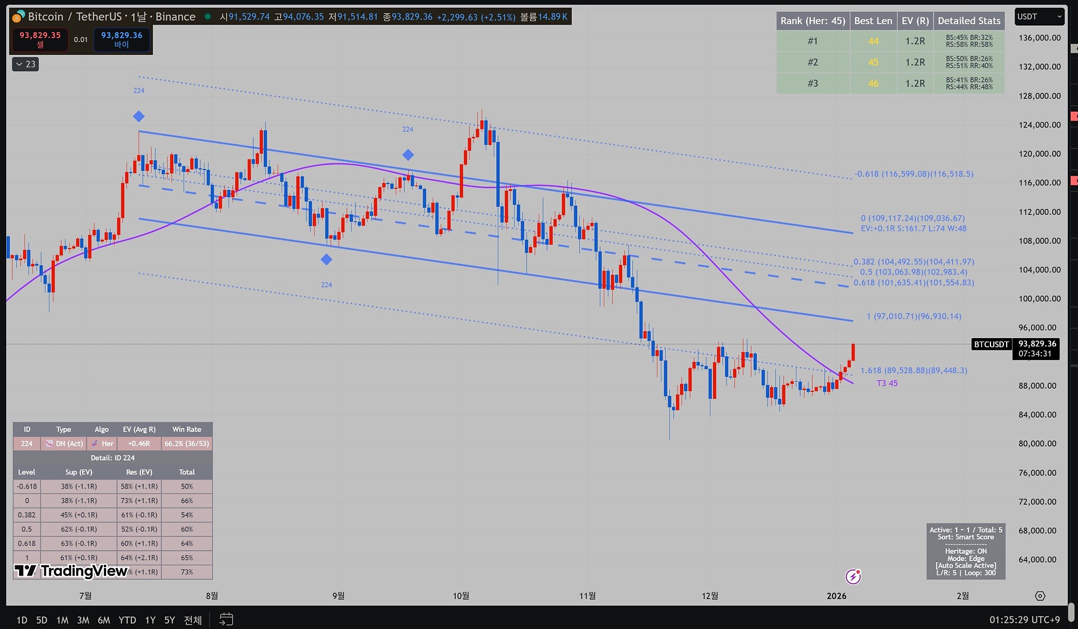1078x629 pixels.
Task: Click the TradingView logo
Action: coord(71,571)
